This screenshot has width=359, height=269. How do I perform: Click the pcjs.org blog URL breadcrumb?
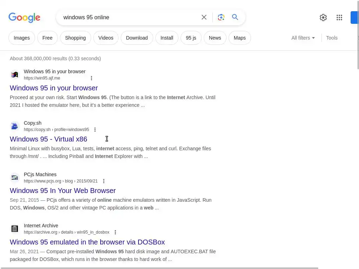pos(61,181)
